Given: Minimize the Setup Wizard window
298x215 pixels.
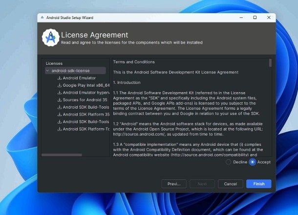Looking at the screenshot, I should [241, 18].
